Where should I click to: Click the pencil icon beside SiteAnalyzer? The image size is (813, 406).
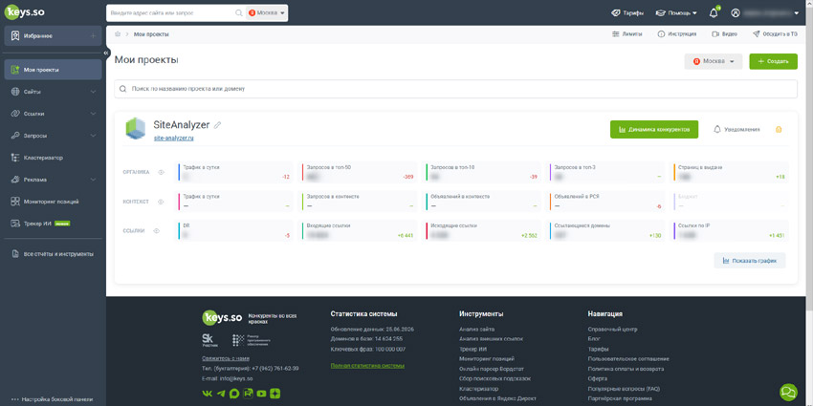(218, 125)
